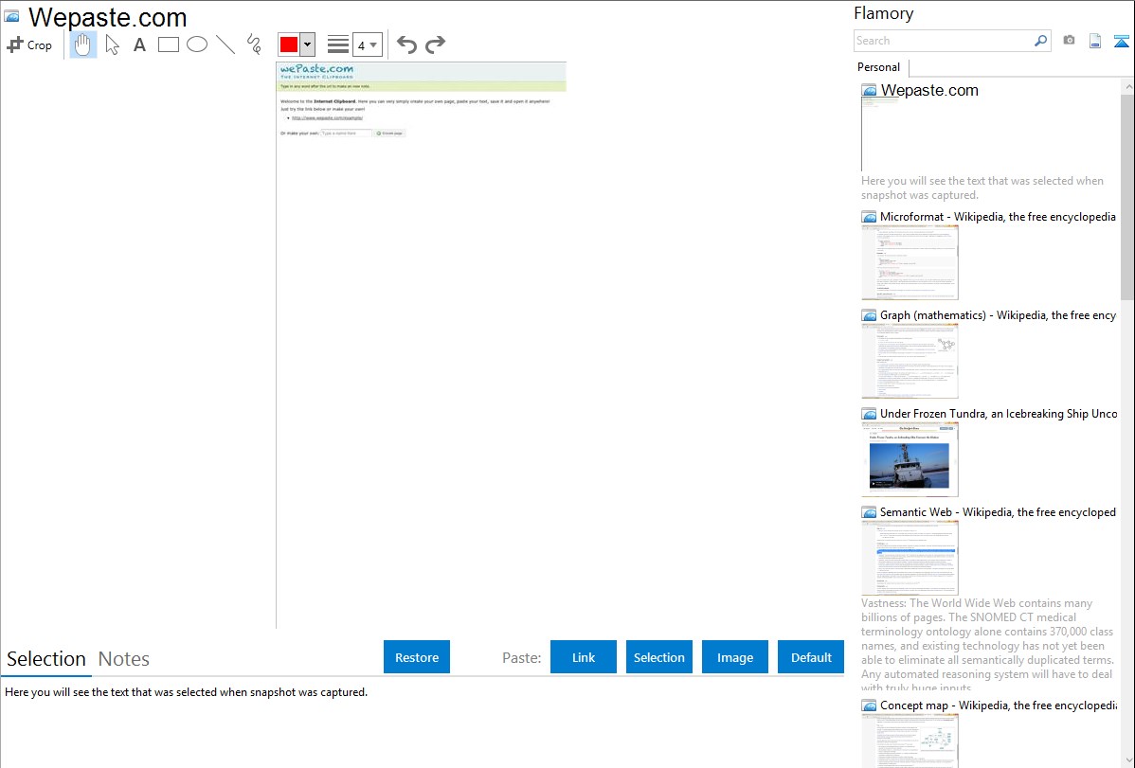1135x768 pixels.
Task: Click the Default paste button
Action: (x=811, y=657)
